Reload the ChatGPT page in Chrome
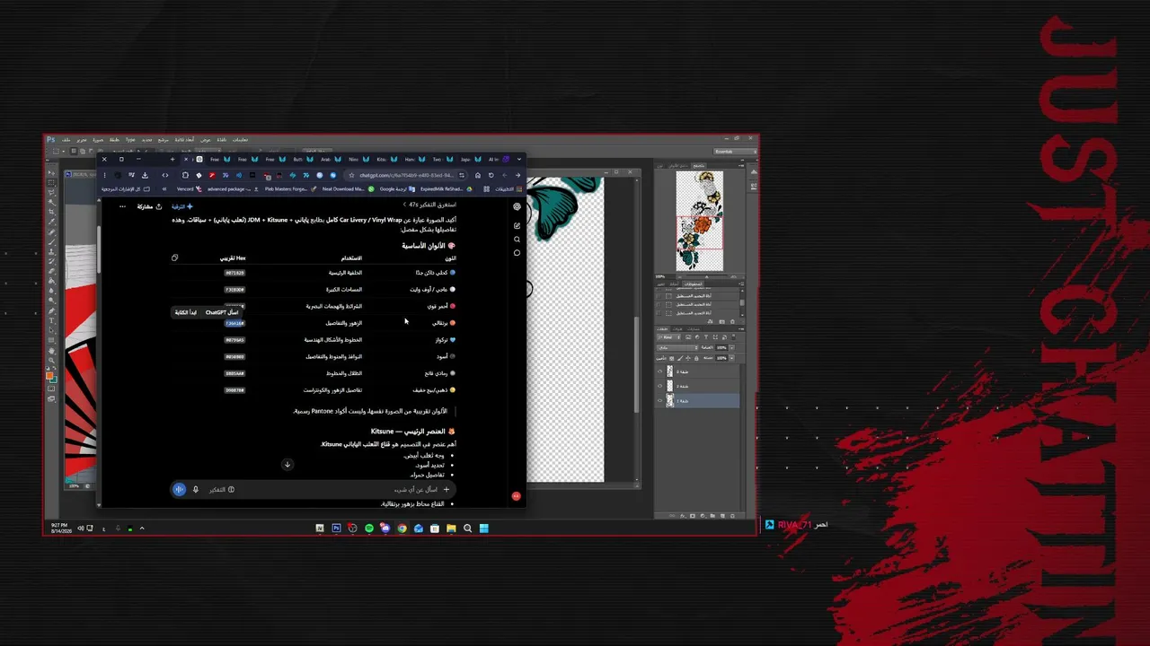The image size is (1150, 646). click(491, 175)
